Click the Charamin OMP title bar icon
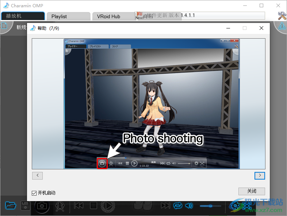 coord(6,5)
